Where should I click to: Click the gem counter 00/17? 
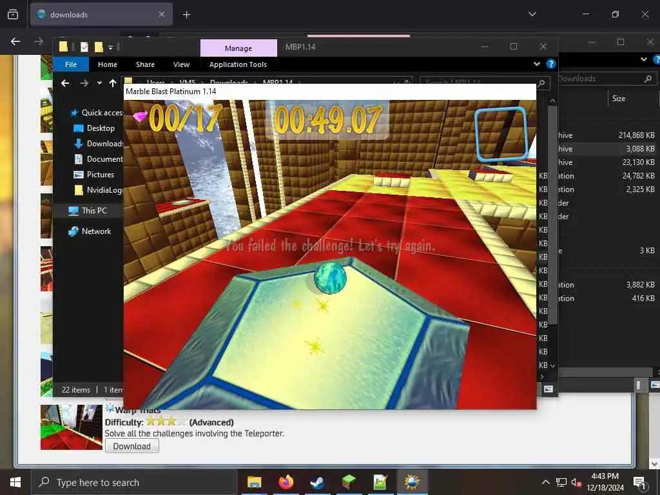(178, 117)
